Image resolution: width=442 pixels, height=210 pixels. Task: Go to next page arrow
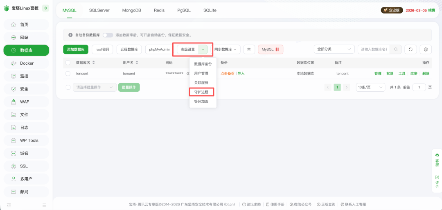coord(347,87)
